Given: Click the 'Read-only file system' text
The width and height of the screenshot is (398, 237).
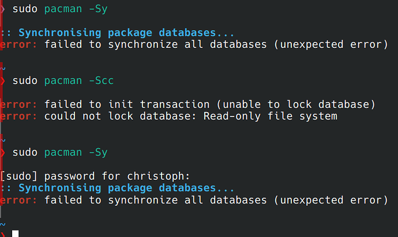Looking at the screenshot, I should click(271, 116).
